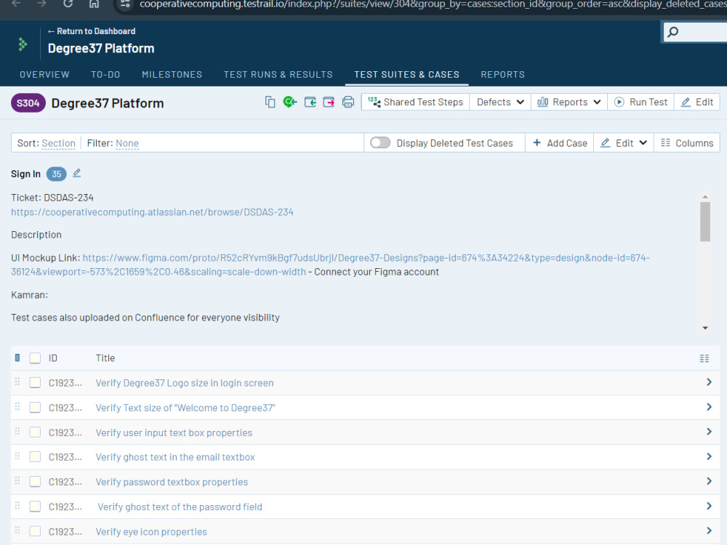Screen dimensions: 727x545
Task: Click the browser forward arrow
Action: [x=42, y=4]
